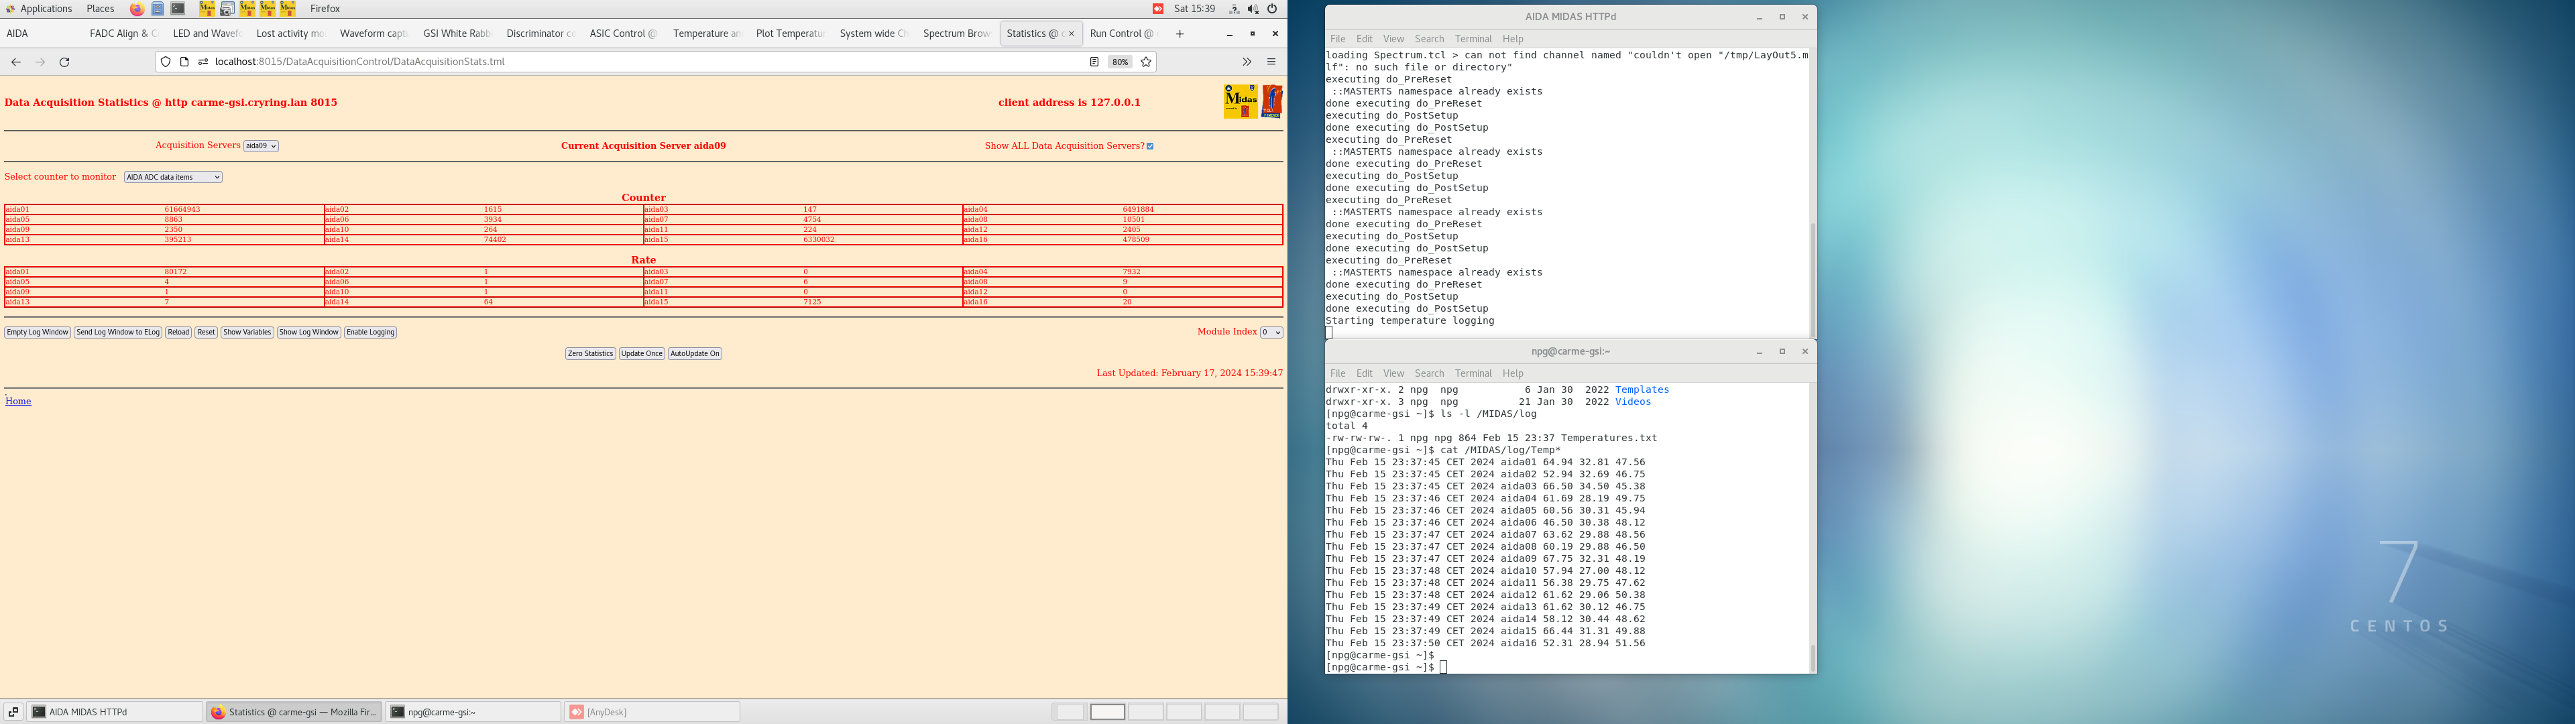Change the Module Index dropdown
This screenshot has height=724, width=2575.
tap(1271, 332)
